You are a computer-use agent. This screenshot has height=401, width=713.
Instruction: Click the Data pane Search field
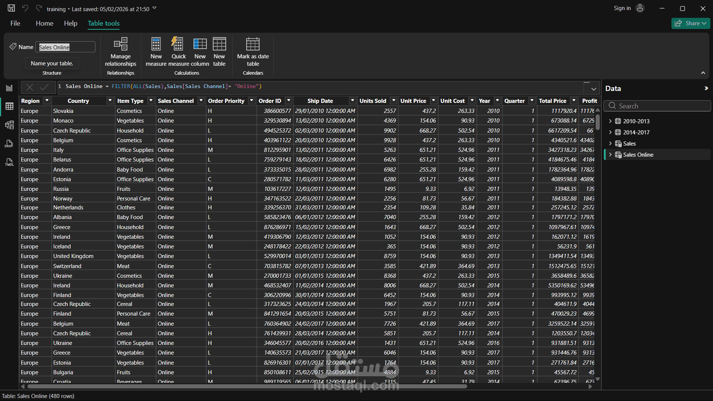pyautogui.click(x=657, y=106)
